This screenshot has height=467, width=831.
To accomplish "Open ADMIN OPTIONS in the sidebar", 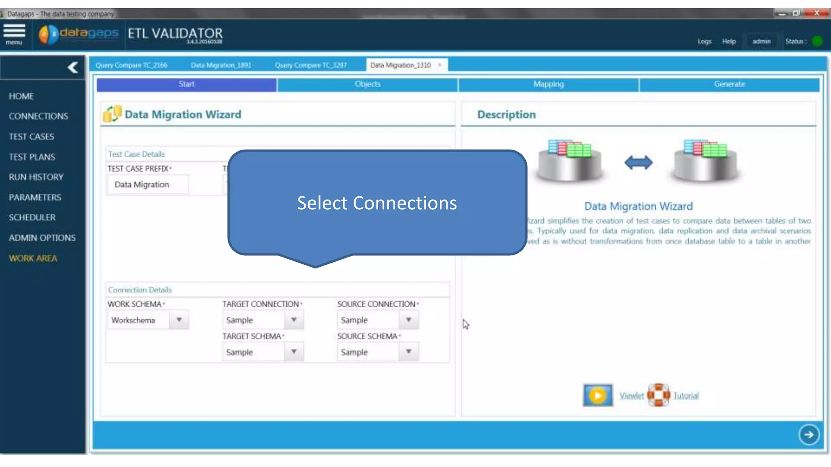I will tap(42, 238).
